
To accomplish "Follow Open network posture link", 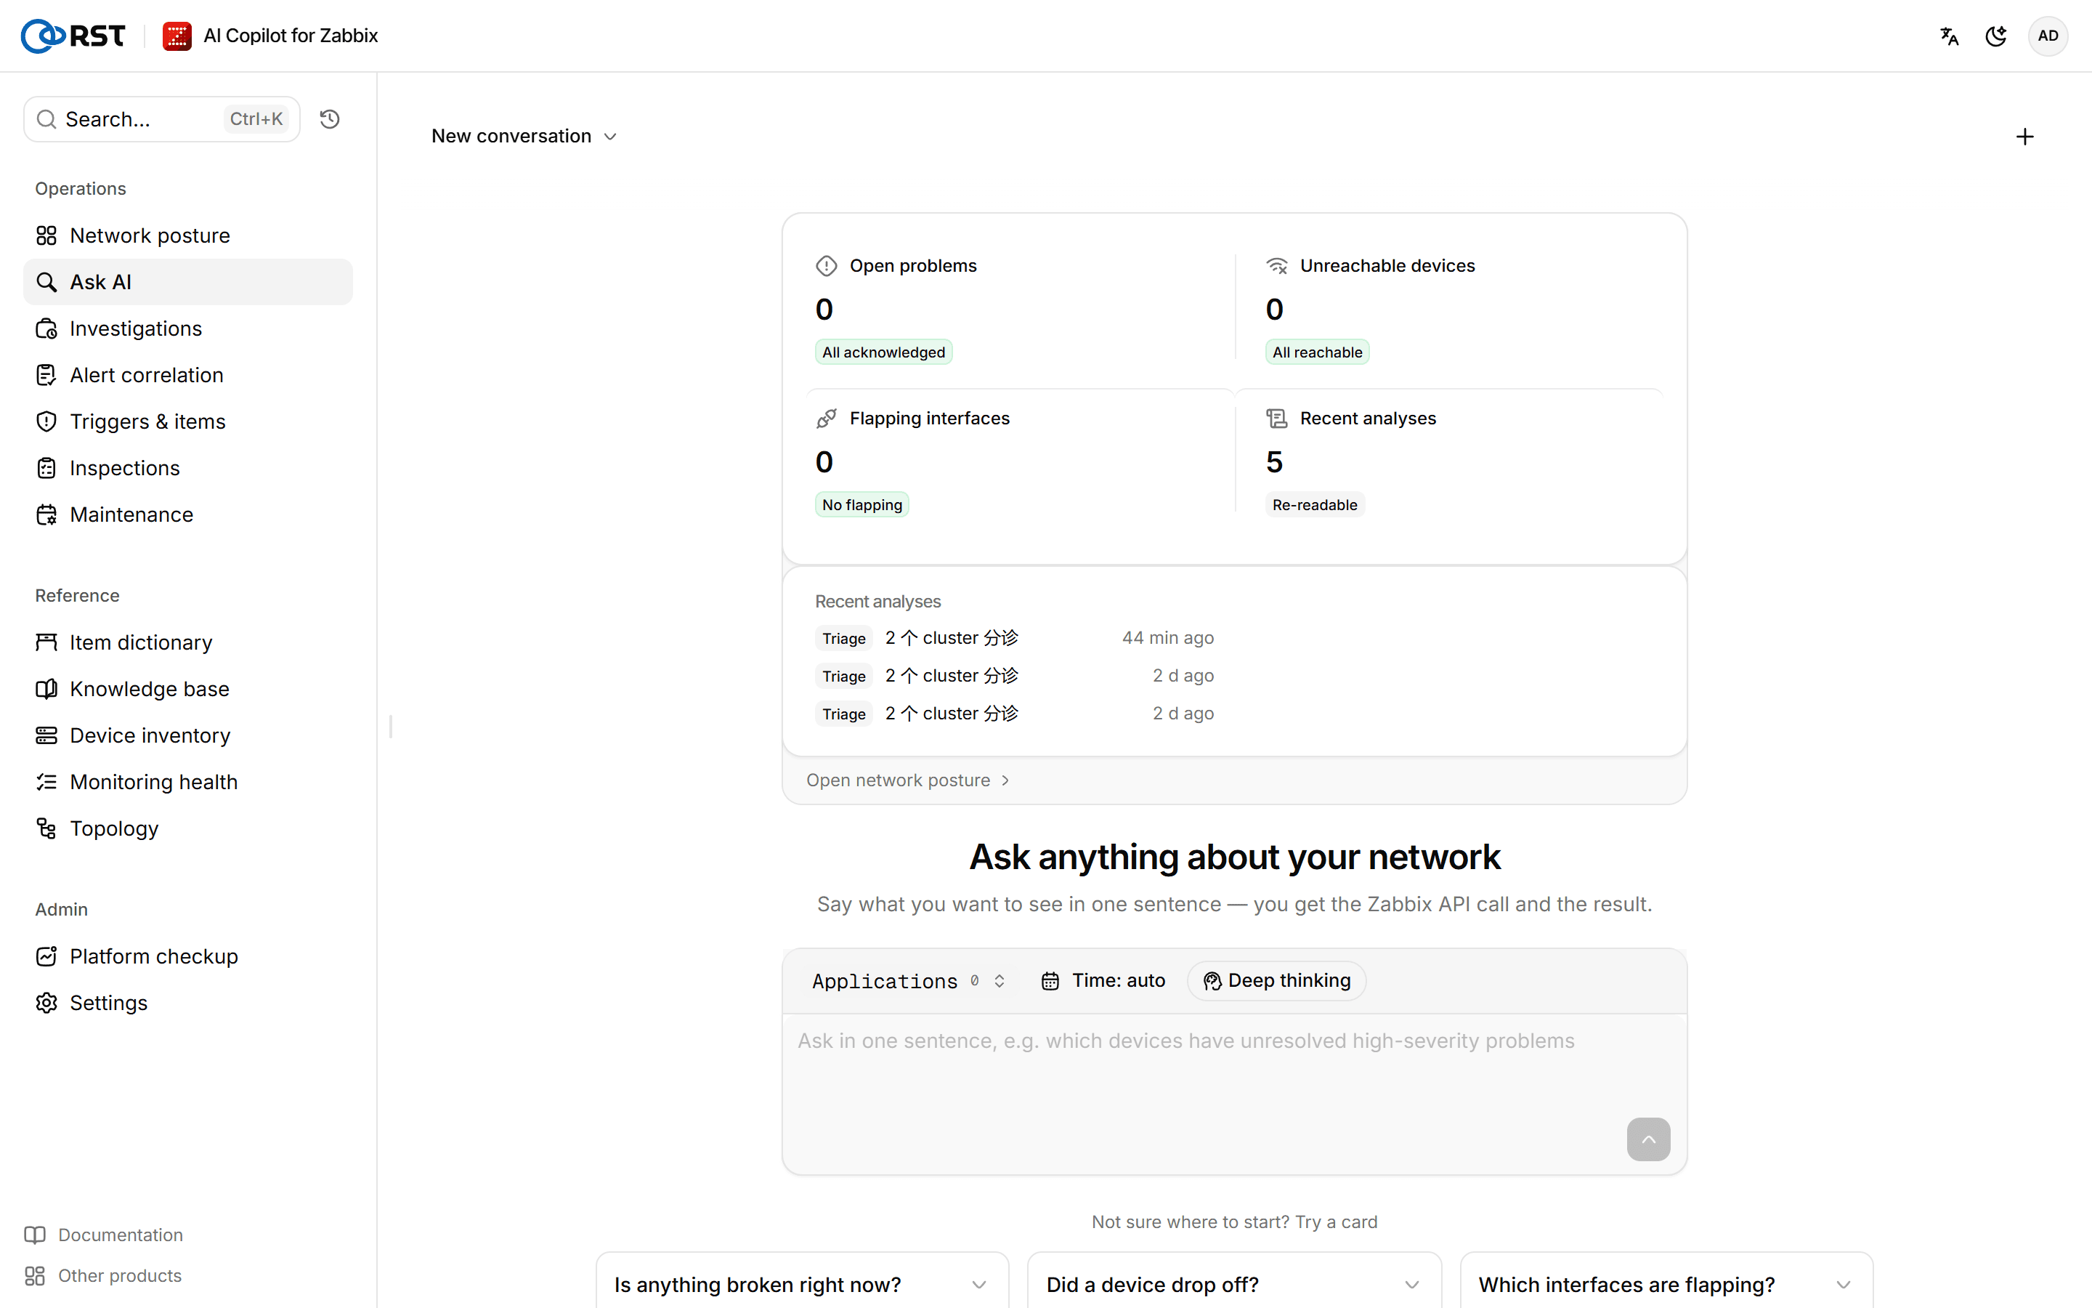I will tap(908, 780).
